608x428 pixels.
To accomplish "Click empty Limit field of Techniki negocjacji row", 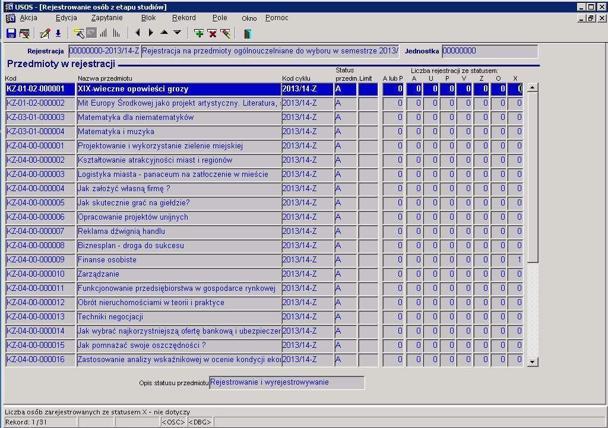I will [368, 317].
